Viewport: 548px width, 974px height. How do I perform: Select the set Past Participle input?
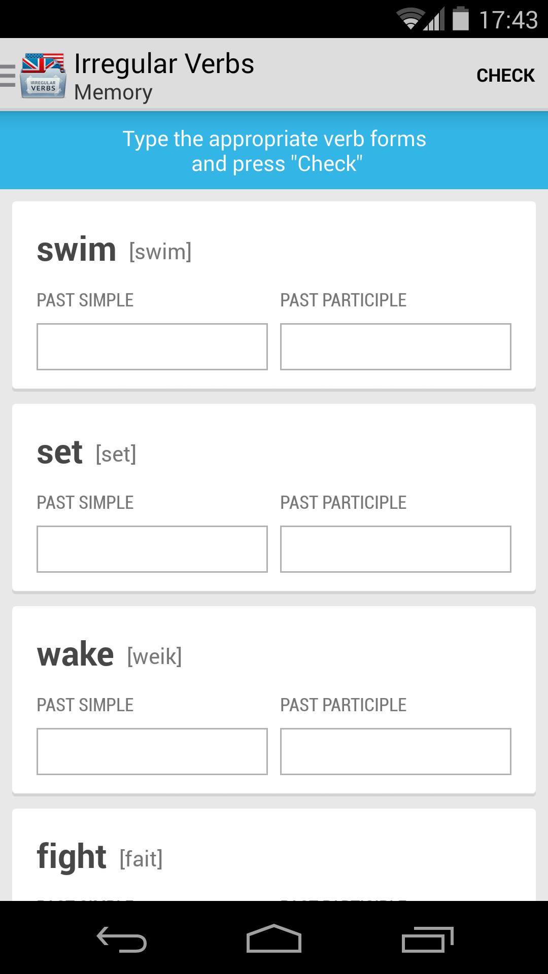pos(396,549)
